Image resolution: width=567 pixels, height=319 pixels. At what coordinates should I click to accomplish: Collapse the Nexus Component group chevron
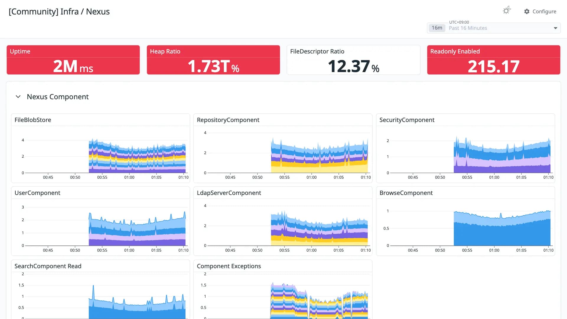click(18, 97)
